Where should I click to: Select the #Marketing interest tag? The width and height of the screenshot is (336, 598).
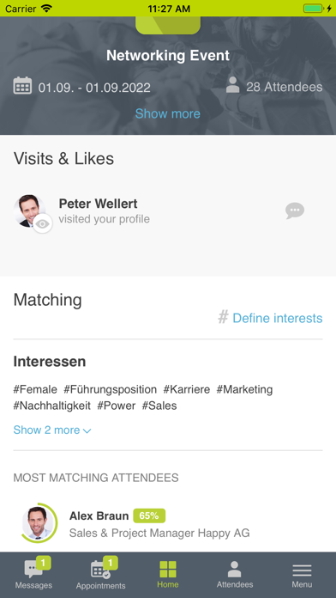[x=244, y=390]
